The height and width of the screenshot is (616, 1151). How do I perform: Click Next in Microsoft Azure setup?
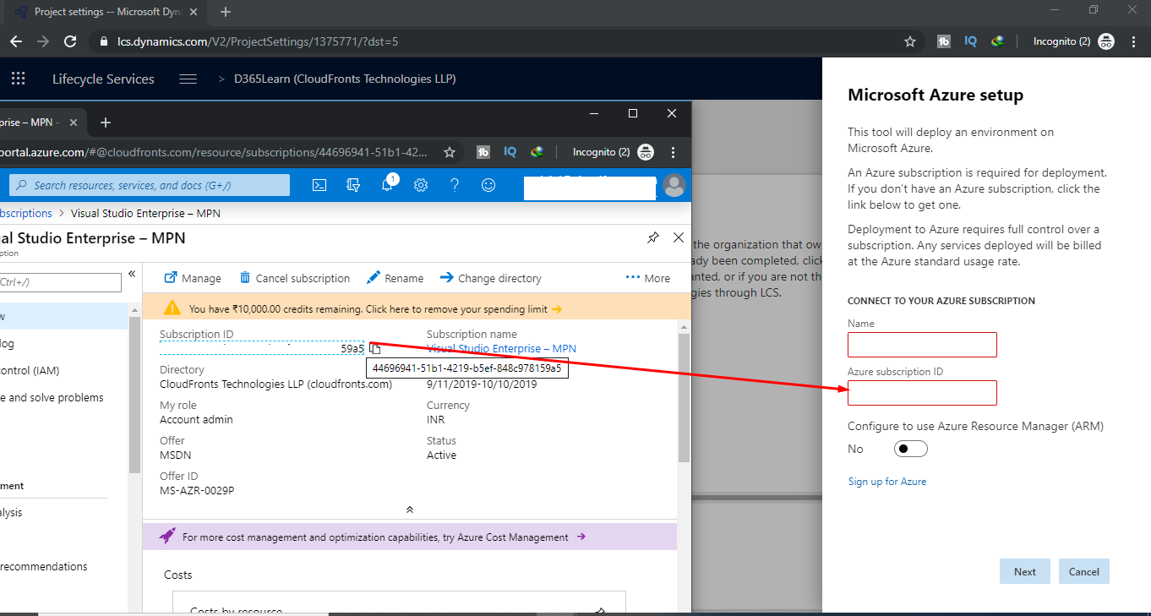point(1024,571)
